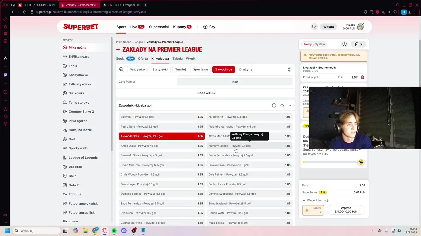Screen dimensions: 421x236
Task: Select Piłka nożna sport in sidebar
Action: pos(85,48)
